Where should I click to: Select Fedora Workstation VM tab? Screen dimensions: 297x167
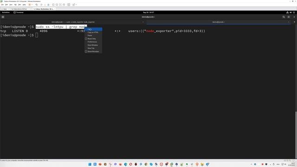point(44,9)
